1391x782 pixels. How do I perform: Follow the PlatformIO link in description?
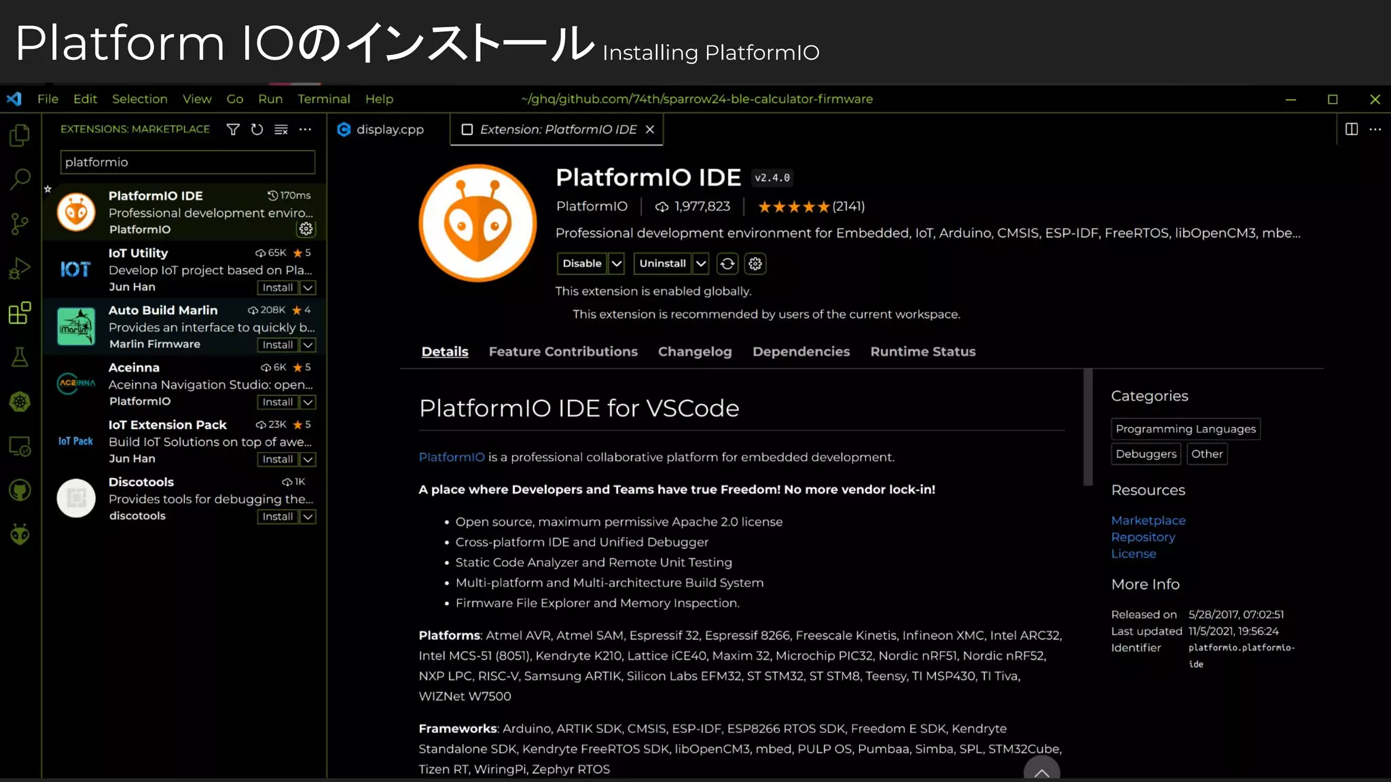452,458
